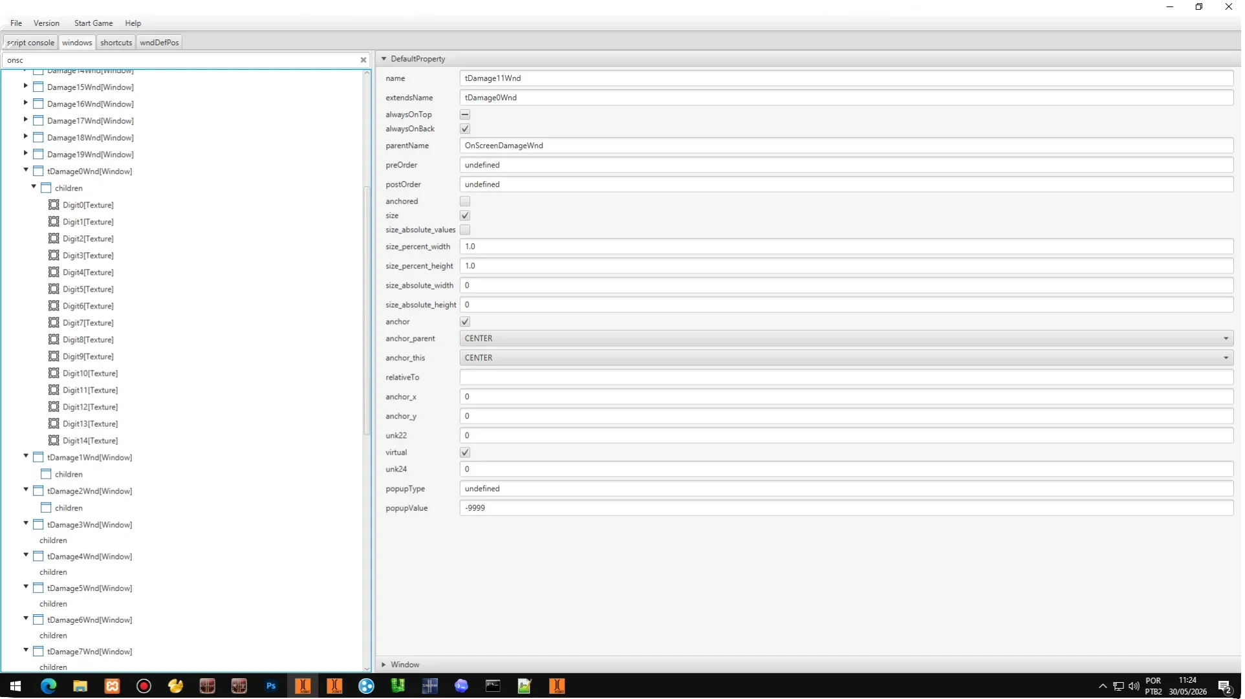This screenshot has height=699, width=1245.
Task: Expand the Window section
Action: click(384, 665)
